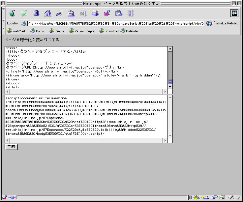243x202 pixels.
Task: Click the window zoom box in title bar
Action: 234,3
